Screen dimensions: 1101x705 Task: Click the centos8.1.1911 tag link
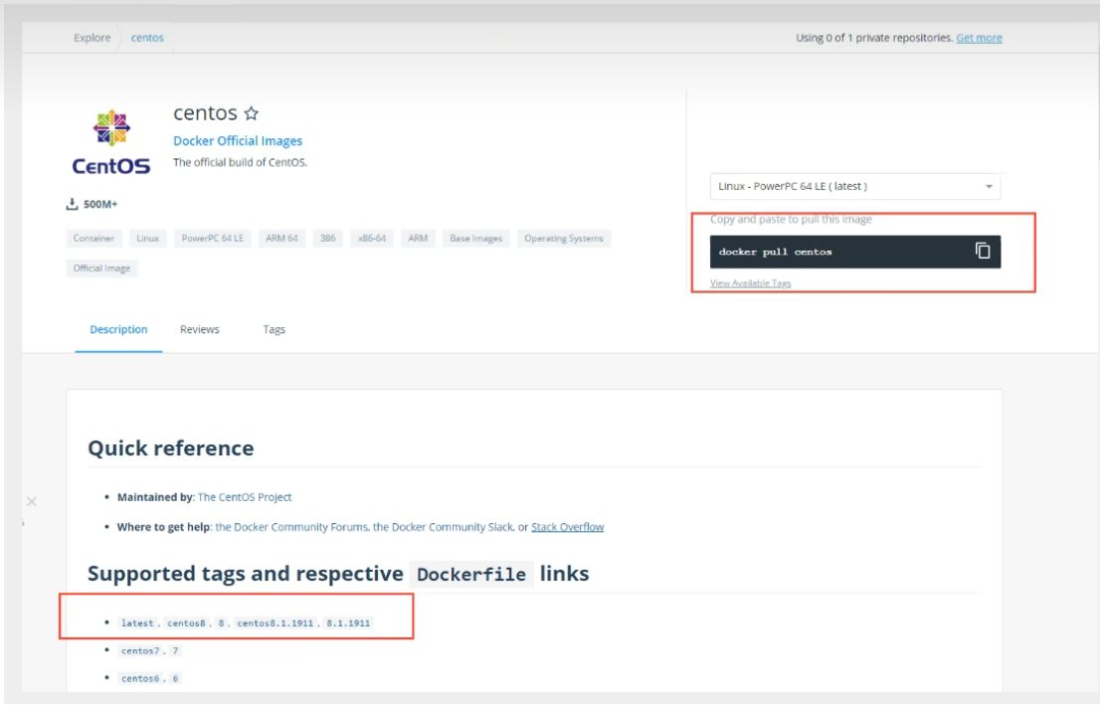click(x=275, y=622)
